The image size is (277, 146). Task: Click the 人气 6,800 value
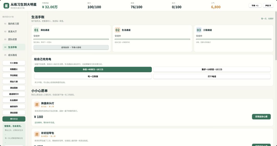click(216, 7)
